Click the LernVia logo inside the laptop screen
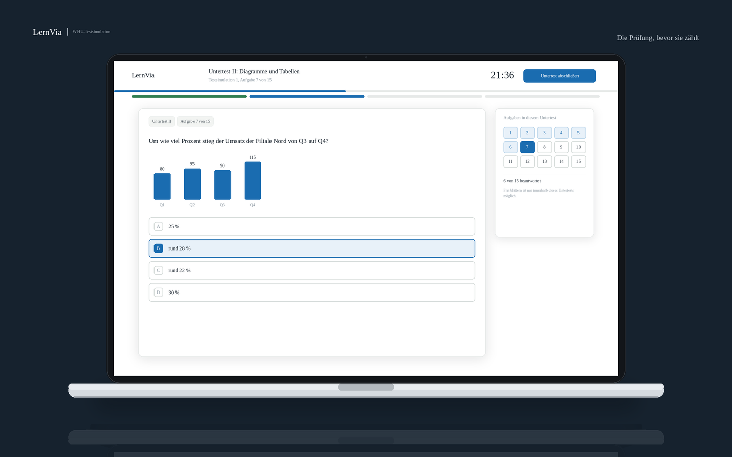Viewport: 732px width, 457px height. pos(143,75)
